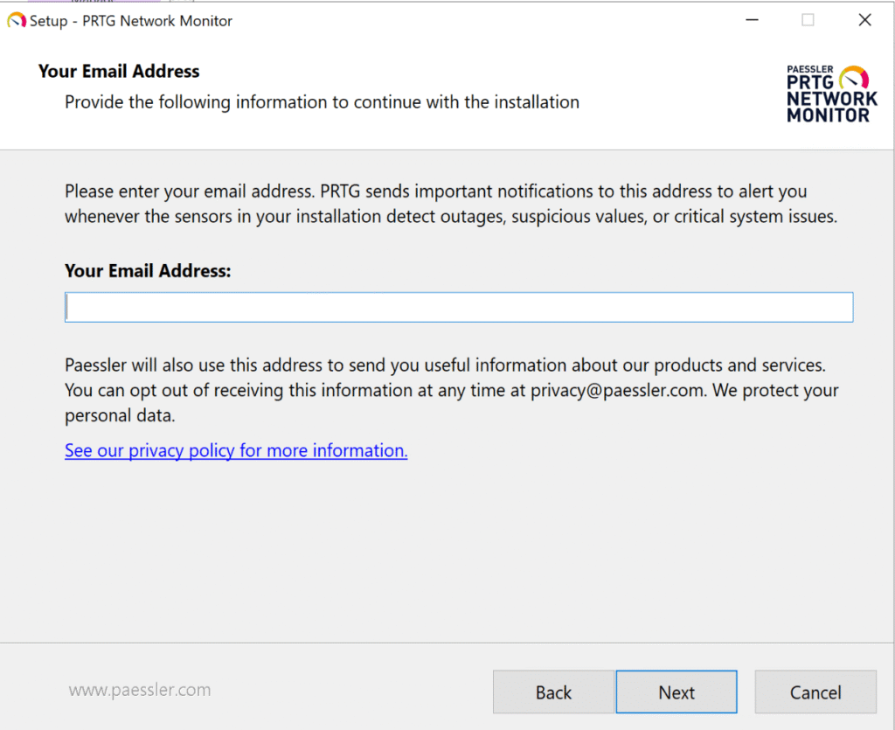Click the paragraph about PRTG notifications
Image resolution: width=895 pixels, height=730 pixels.
click(x=450, y=204)
